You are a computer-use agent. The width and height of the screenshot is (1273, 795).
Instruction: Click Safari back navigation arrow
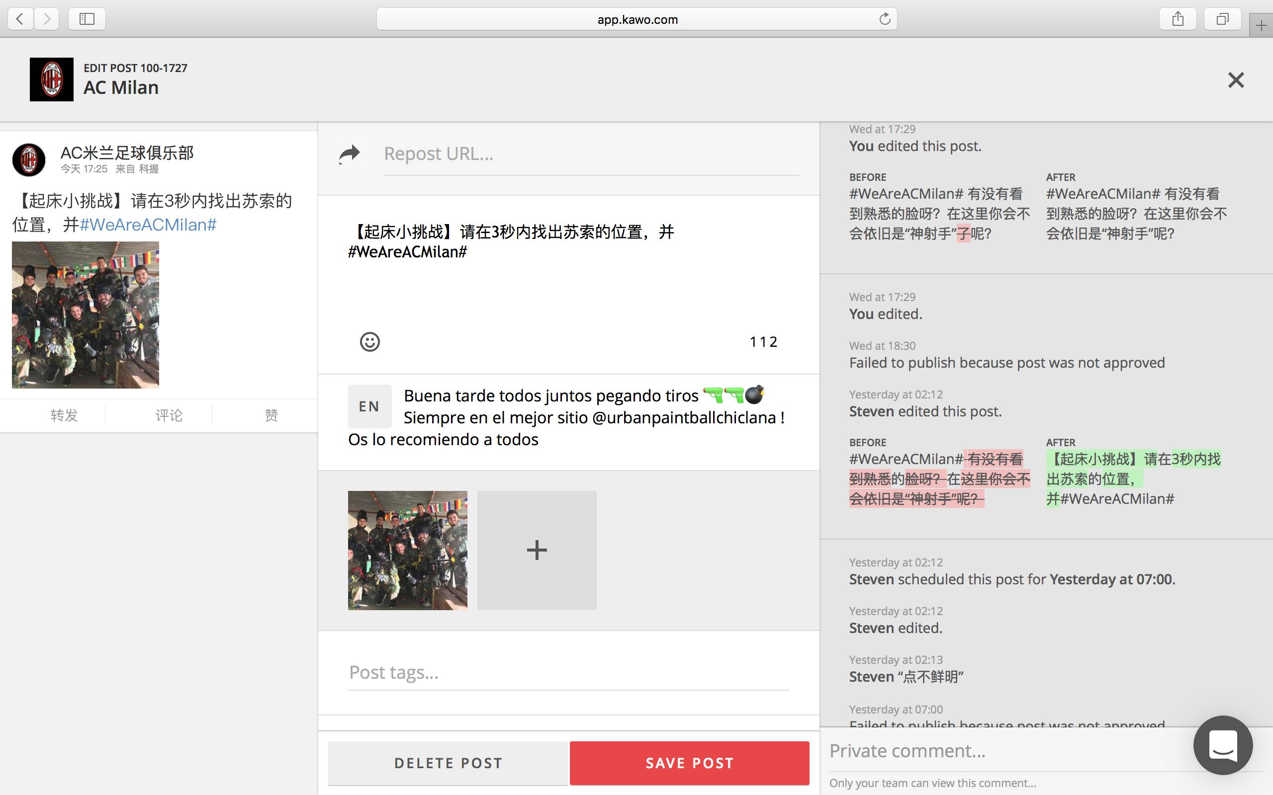tap(20, 19)
